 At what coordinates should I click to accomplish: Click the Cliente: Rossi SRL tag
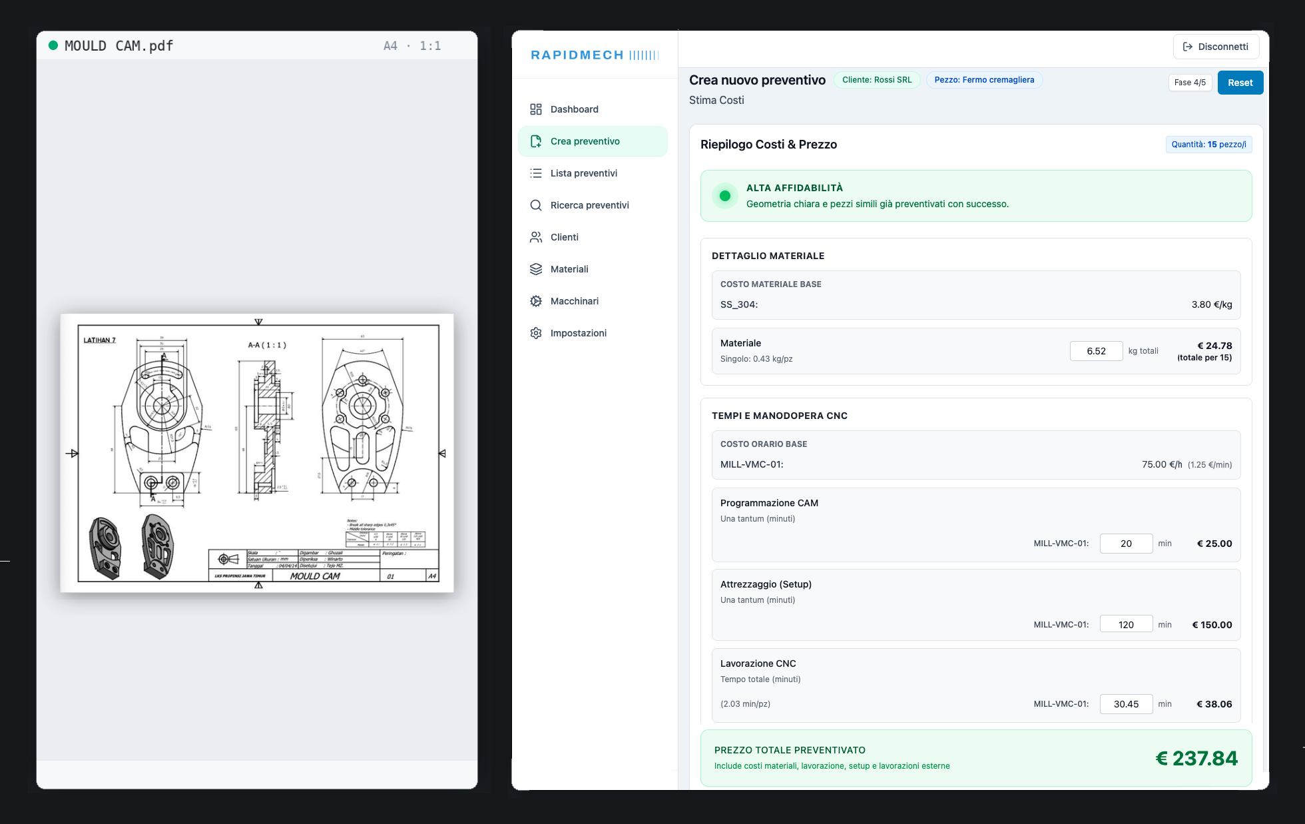click(x=877, y=80)
